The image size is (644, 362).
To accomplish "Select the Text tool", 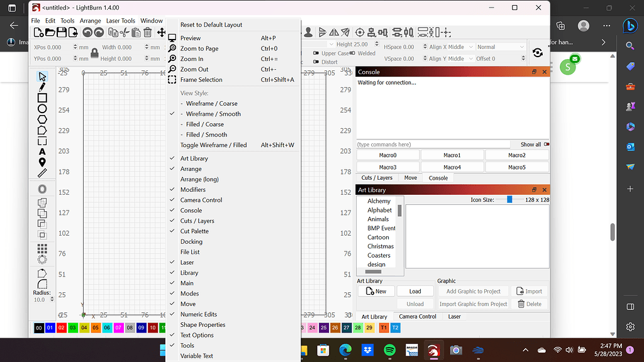I will 42,151.
